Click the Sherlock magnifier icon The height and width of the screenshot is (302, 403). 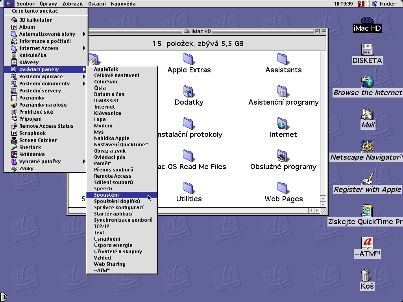pyautogui.click(x=14, y=147)
